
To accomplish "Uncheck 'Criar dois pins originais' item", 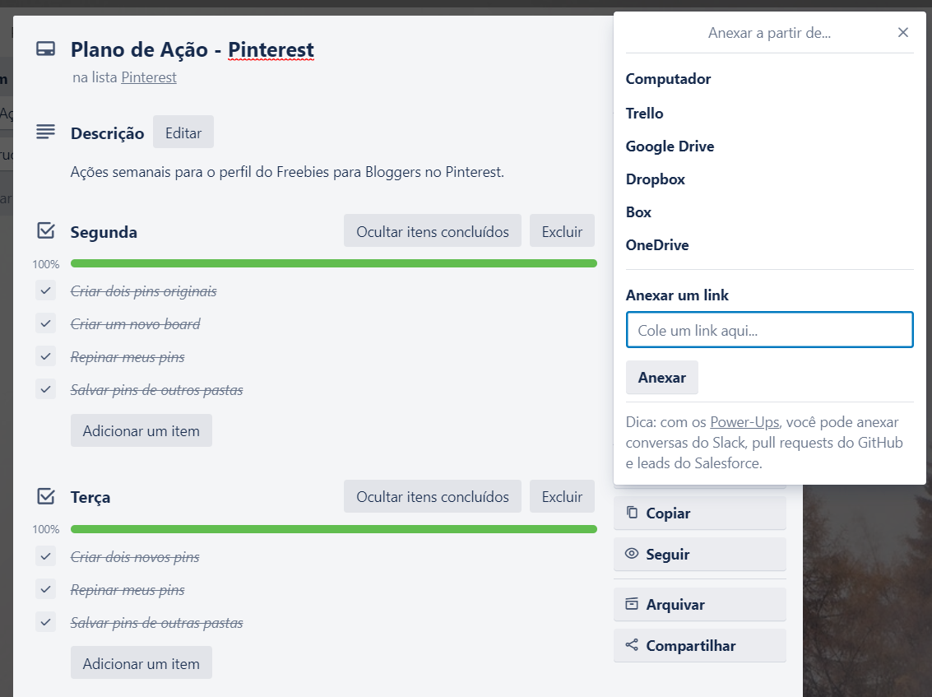I will pyautogui.click(x=45, y=290).
